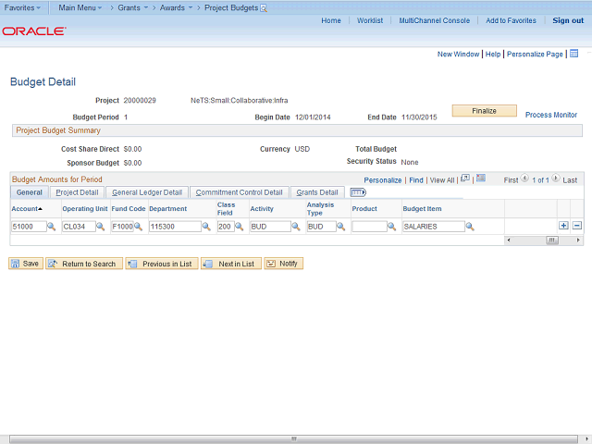Screen dimensions: 592x444
Task: Open the Department lookup magnifier
Action: (207, 227)
